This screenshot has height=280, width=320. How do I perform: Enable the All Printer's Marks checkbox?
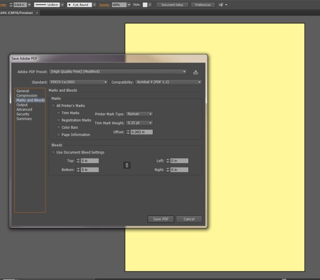[x=54, y=105]
